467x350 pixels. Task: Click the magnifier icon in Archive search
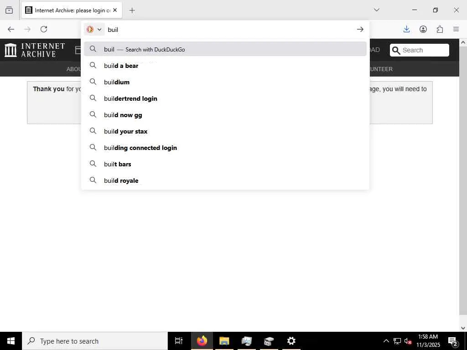[396, 50]
